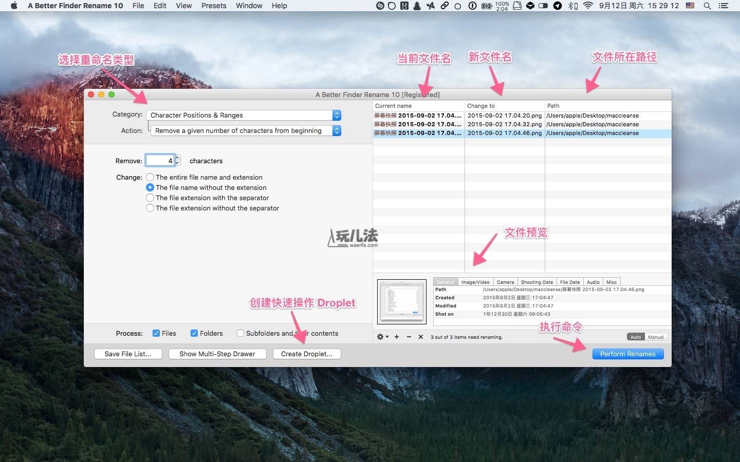Switch preview mode to Auto
Image resolution: width=740 pixels, height=462 pixels.
636,337
